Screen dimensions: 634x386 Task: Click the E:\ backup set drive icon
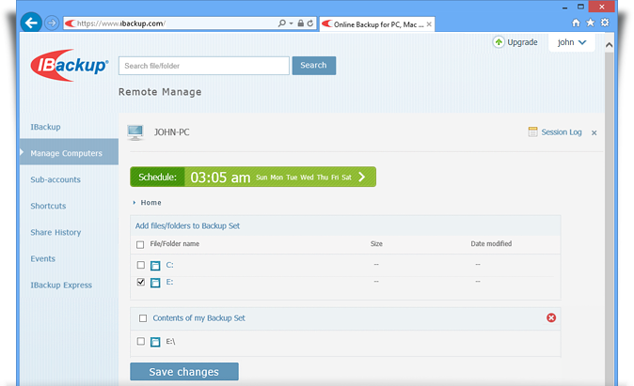[155, 342]
